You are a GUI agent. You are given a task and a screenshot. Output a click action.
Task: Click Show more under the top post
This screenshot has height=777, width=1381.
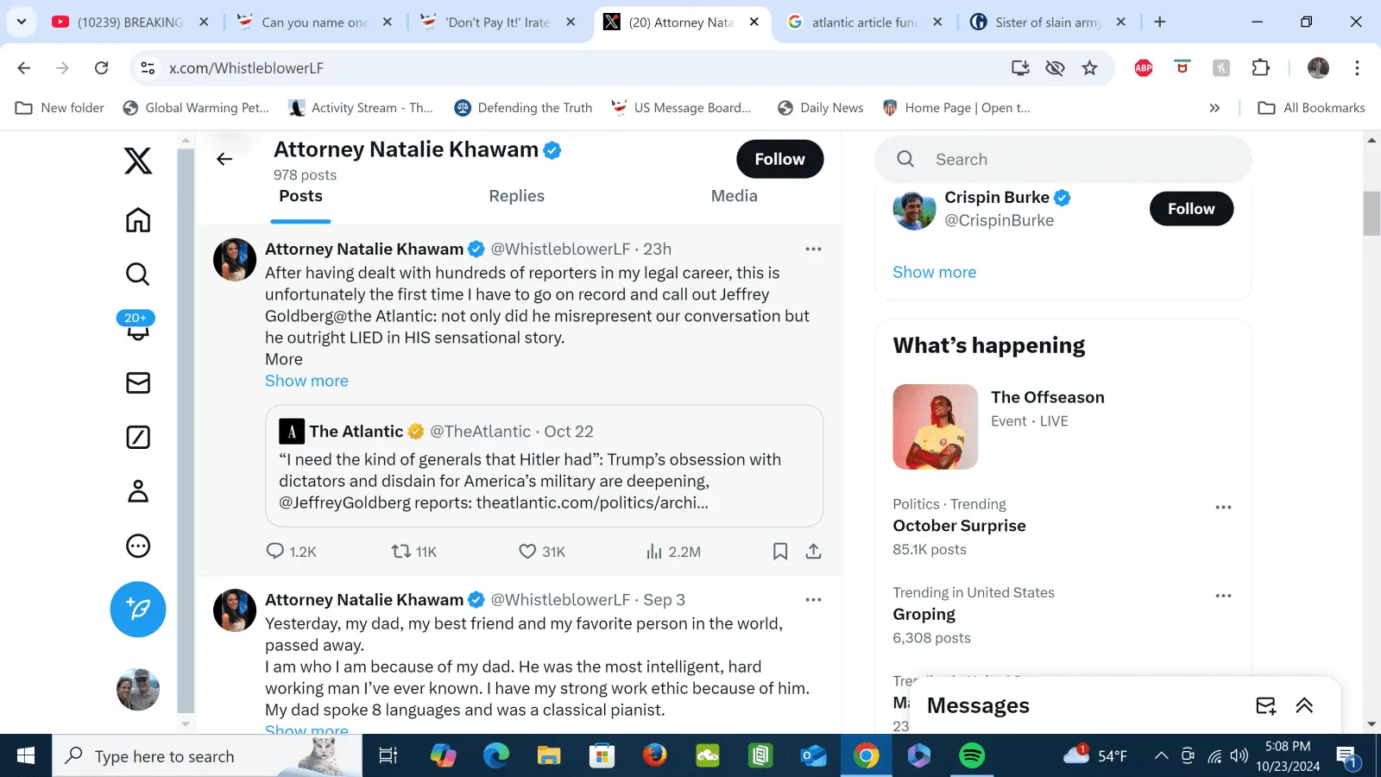point(306,381)
